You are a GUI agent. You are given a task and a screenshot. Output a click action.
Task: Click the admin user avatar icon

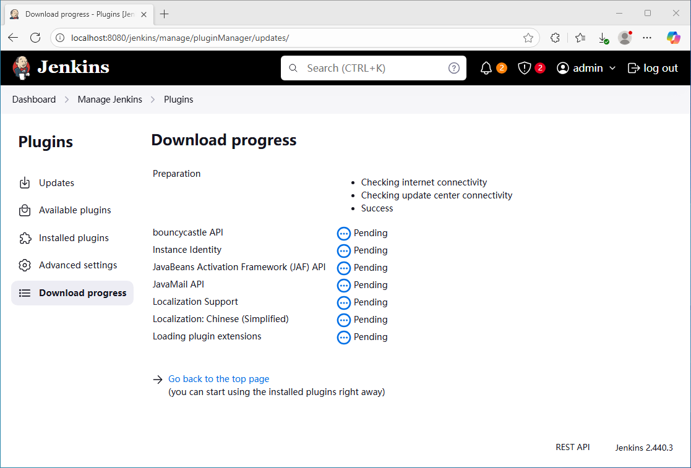[x=563, y=68]
